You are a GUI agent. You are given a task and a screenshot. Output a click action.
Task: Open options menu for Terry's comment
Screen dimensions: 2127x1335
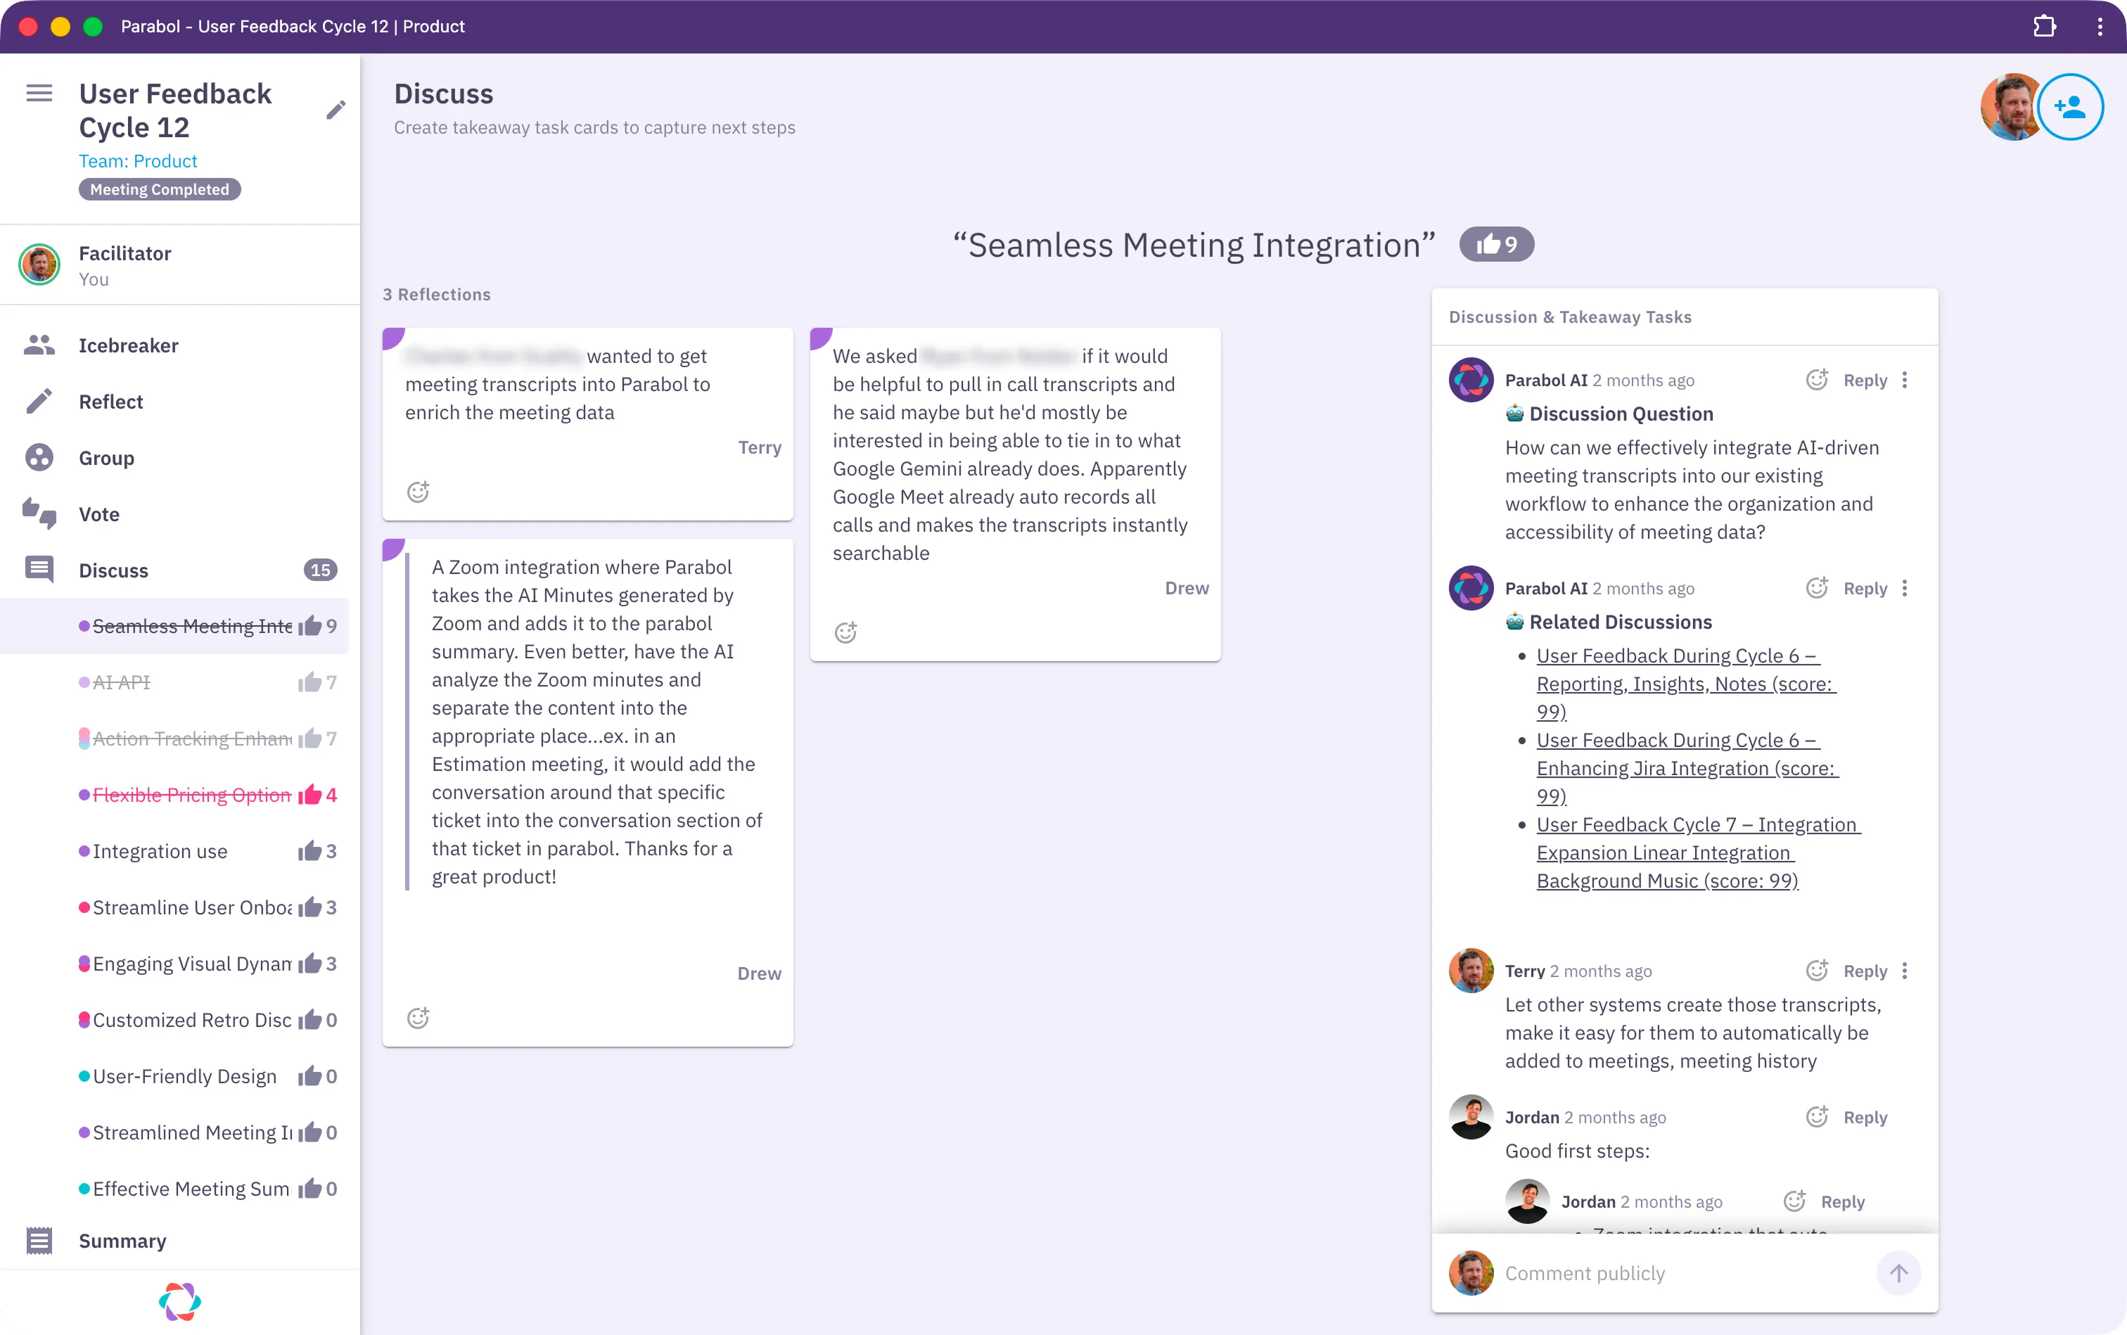(1905, 971)
